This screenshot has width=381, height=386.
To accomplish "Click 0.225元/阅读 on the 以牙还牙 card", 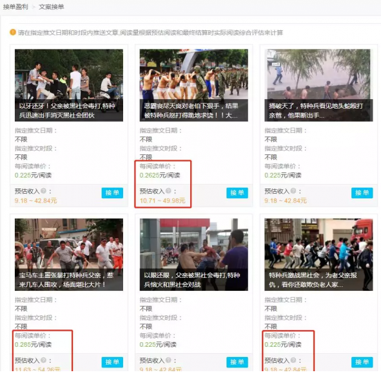I will tap(33, 175).
